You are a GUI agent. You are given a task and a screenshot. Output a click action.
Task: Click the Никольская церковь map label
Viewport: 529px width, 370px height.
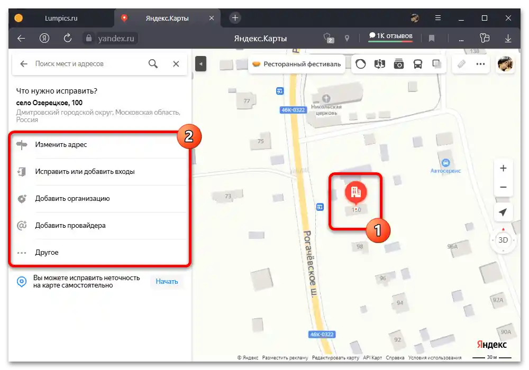326,110
